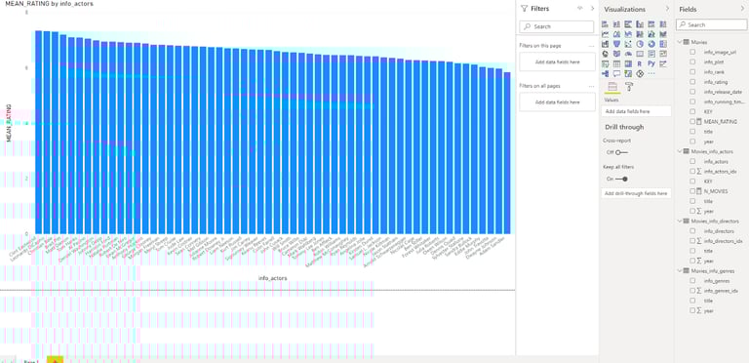Open the Format paint roller tab
The height and width of the screenshot is (363, 749).
629,87
